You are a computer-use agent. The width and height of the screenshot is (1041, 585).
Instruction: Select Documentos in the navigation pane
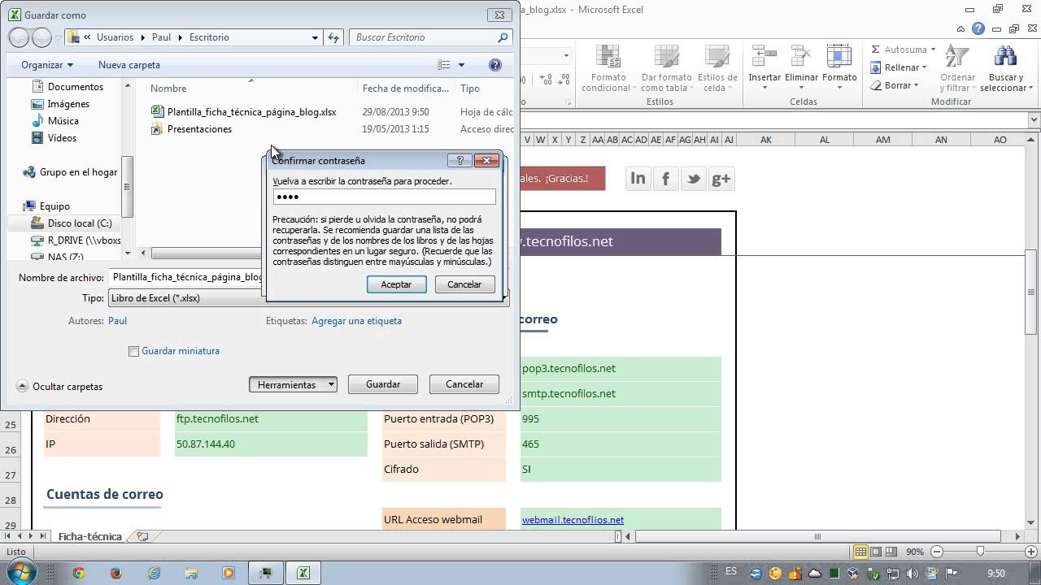(x=75, y=87)
